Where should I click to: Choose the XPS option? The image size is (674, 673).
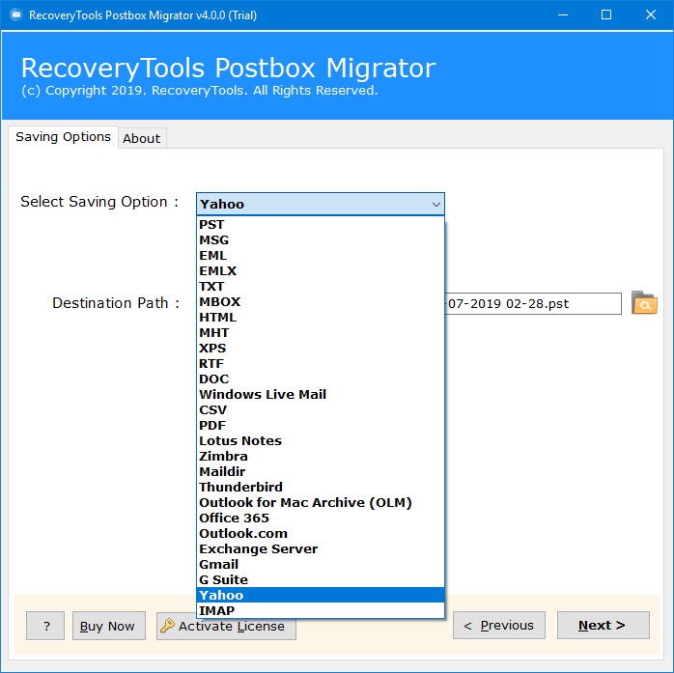(321, 349)
